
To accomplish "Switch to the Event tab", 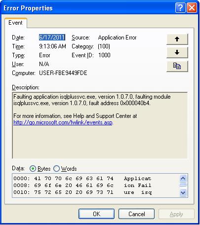I will point(15,23).
